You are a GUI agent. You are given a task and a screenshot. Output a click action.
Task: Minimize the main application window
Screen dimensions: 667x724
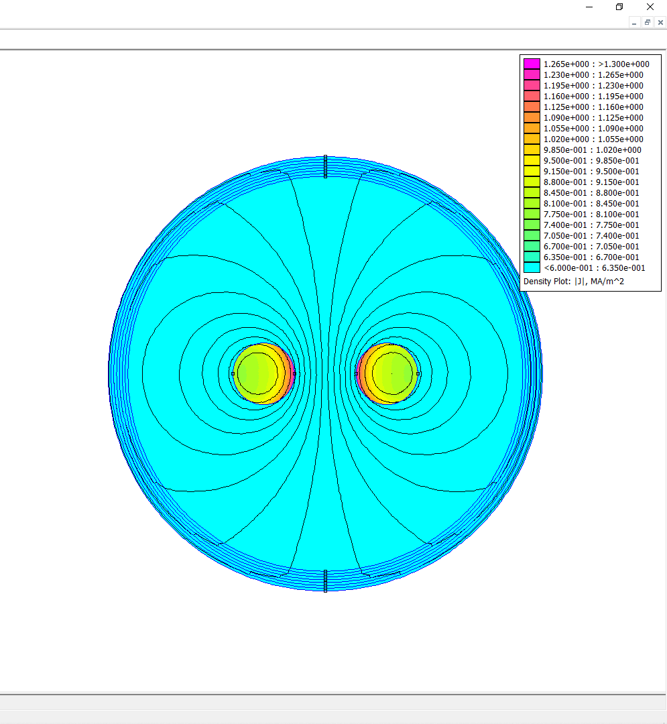pos(589,7)
